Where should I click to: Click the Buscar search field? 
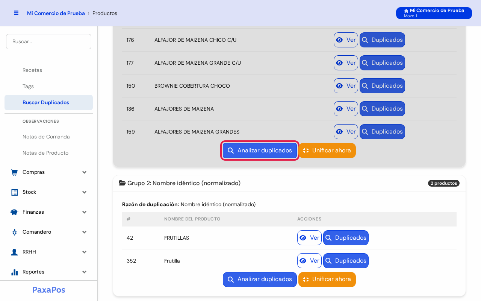[48, 42]
